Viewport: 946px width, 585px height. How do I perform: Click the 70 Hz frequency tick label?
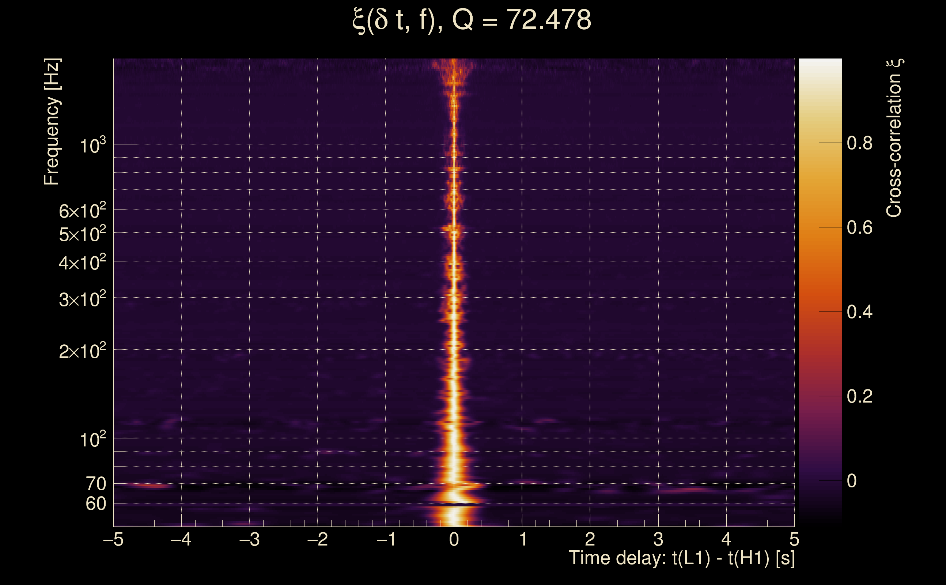(95, 484)
